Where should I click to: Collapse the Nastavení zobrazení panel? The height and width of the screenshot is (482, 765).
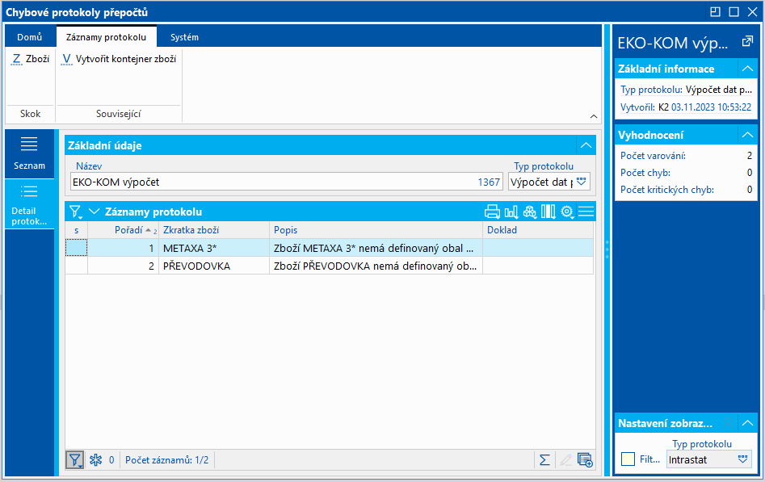pos(747,423)
